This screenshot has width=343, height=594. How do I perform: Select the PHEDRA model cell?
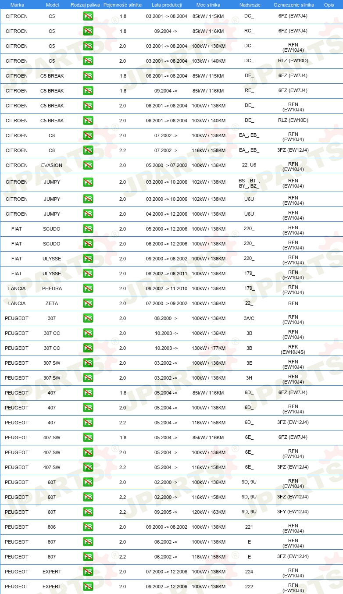click(52, 288)
